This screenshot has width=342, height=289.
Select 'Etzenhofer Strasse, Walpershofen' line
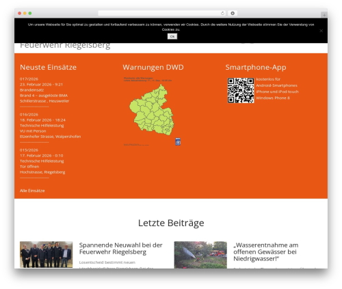(51, 137)
